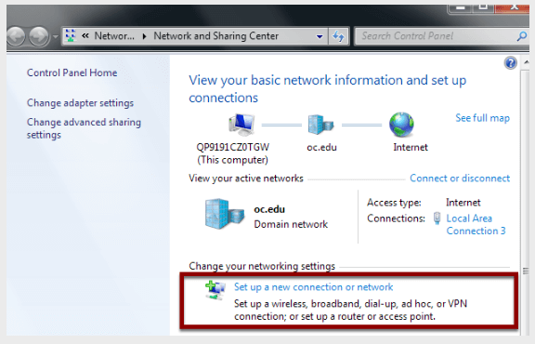Click the Forward navigation arrow button
The height and width of the screenshot is (344, 535).
(39, 36)
